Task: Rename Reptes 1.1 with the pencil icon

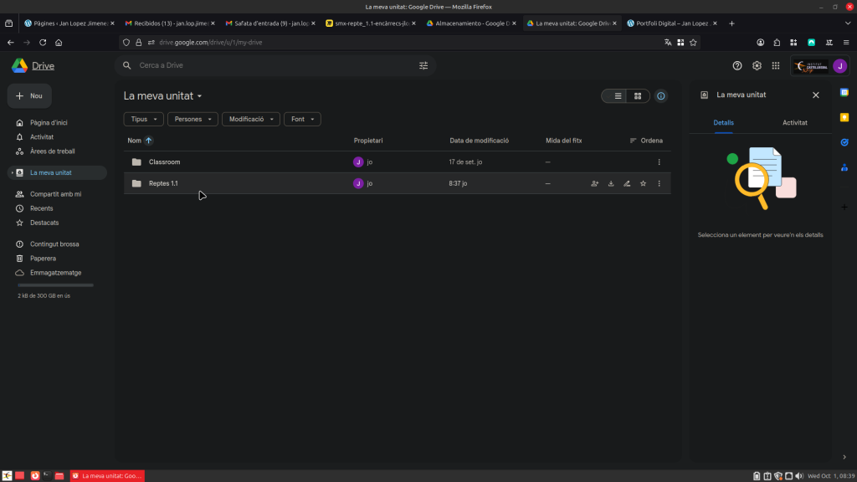Action: point(627,183)
